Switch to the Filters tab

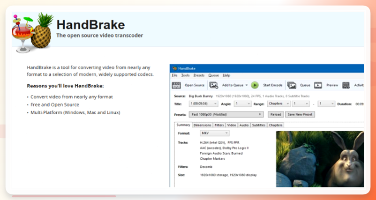pos(219,125)
